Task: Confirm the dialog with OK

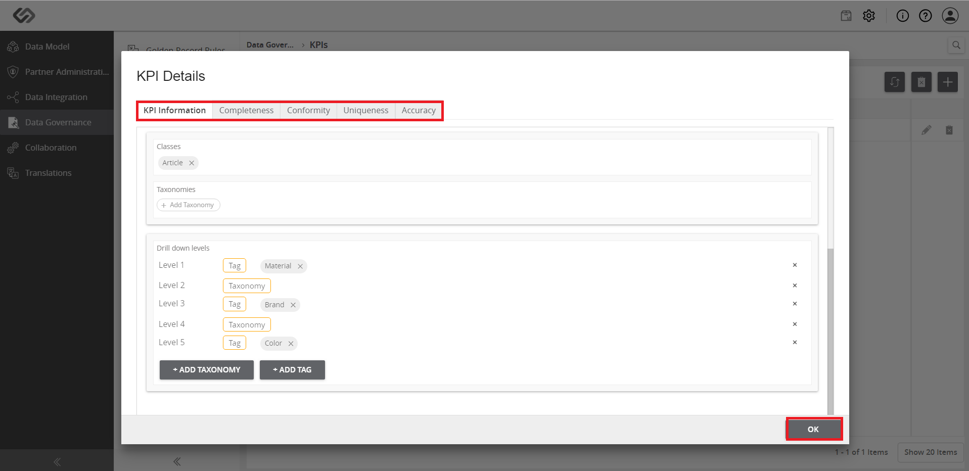Action: (813, 430)
